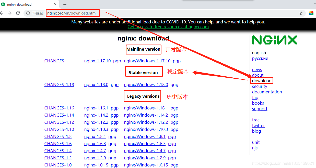316x168 pixels.
Task: Download nginx/Windows-1.14.2
Action: coord(146,115)
